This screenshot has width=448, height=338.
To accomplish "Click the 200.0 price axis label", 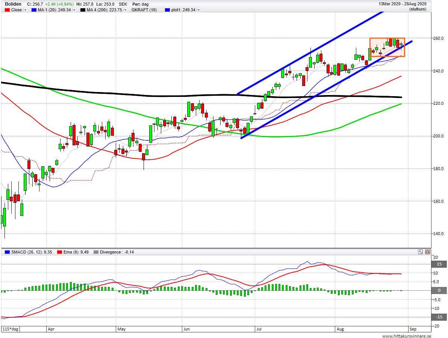I will click(x=438, y=136).
